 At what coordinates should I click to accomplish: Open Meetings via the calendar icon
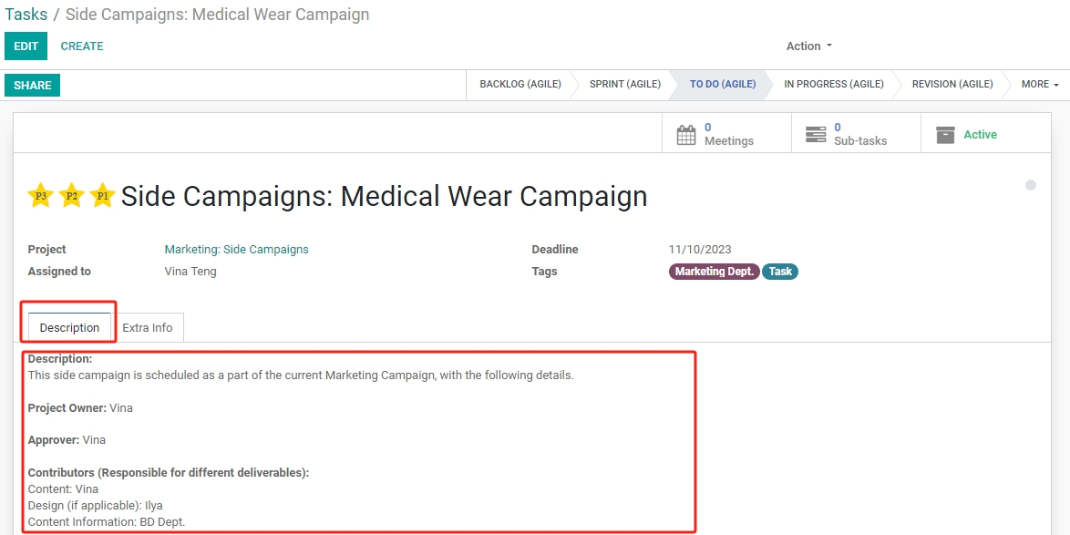point(685,134)
